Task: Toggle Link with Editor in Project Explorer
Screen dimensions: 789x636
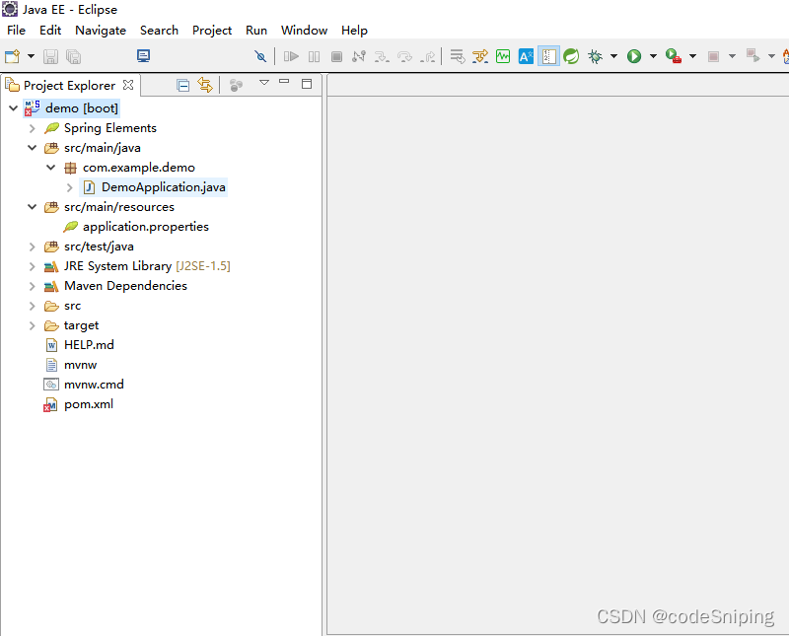Action: pos(205,85)
